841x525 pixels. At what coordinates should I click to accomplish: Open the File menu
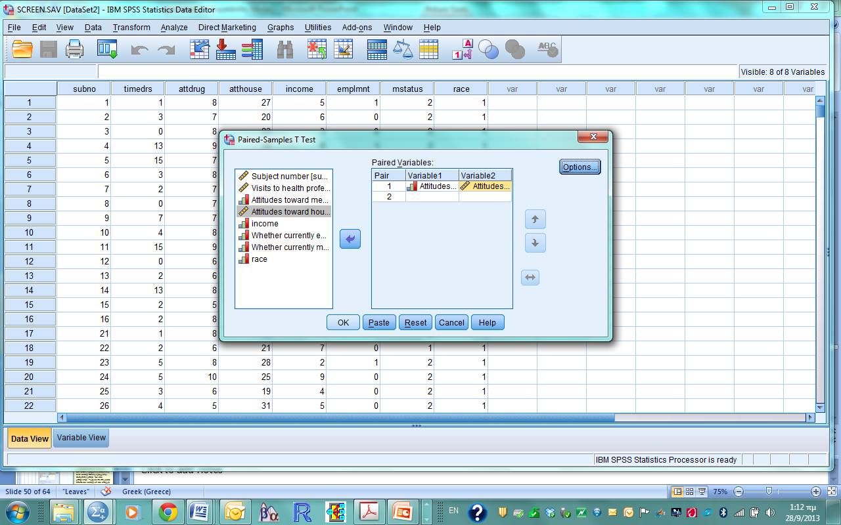tap(14, 28)
